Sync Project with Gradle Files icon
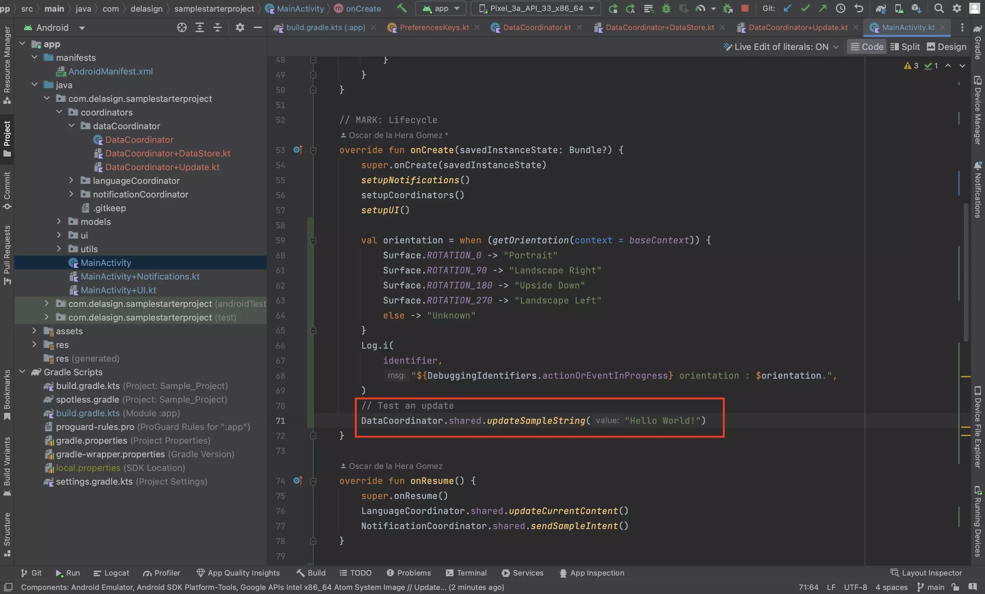Image resolution: width=985 pixels, height=594 pixels. pyautogui.click(x=881, y=9)
